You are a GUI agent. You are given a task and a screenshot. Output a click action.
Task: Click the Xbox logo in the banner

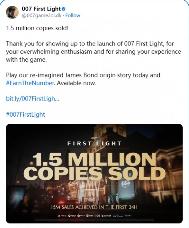72,215
